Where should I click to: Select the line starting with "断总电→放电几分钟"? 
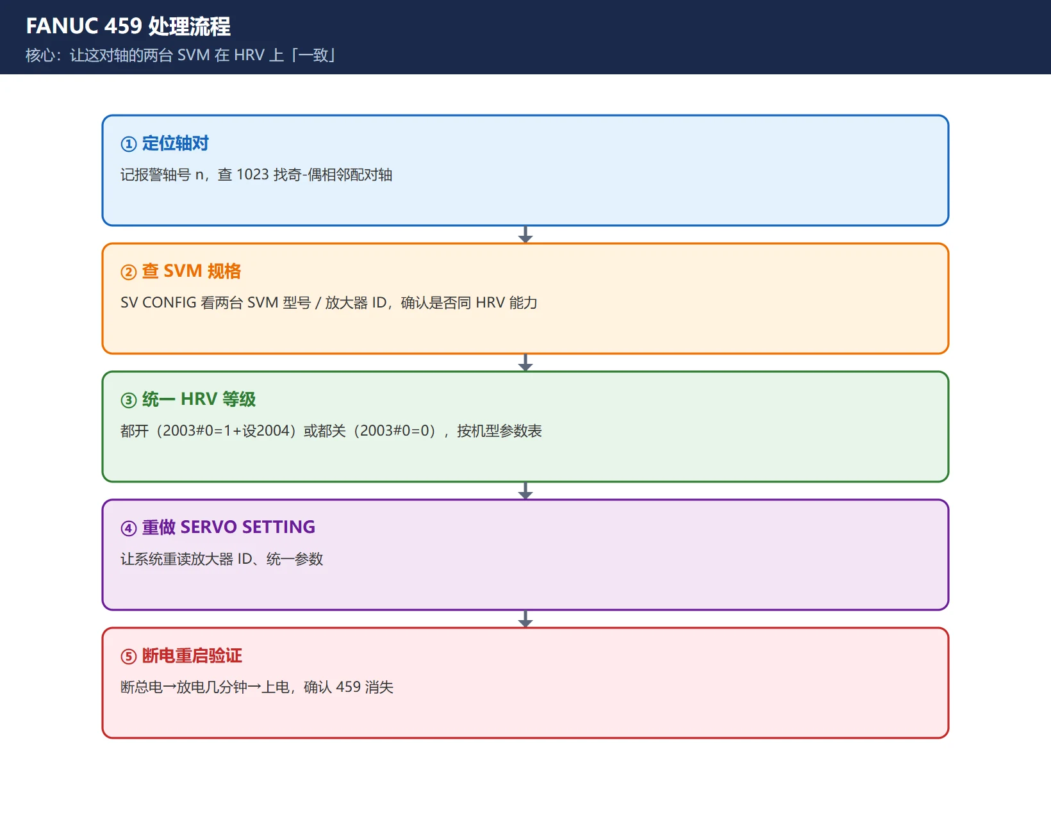tap(257, 687)
